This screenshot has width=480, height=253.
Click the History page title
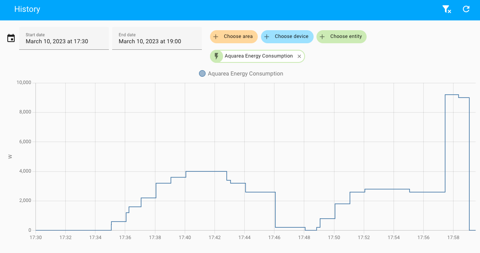pos(27,9)
